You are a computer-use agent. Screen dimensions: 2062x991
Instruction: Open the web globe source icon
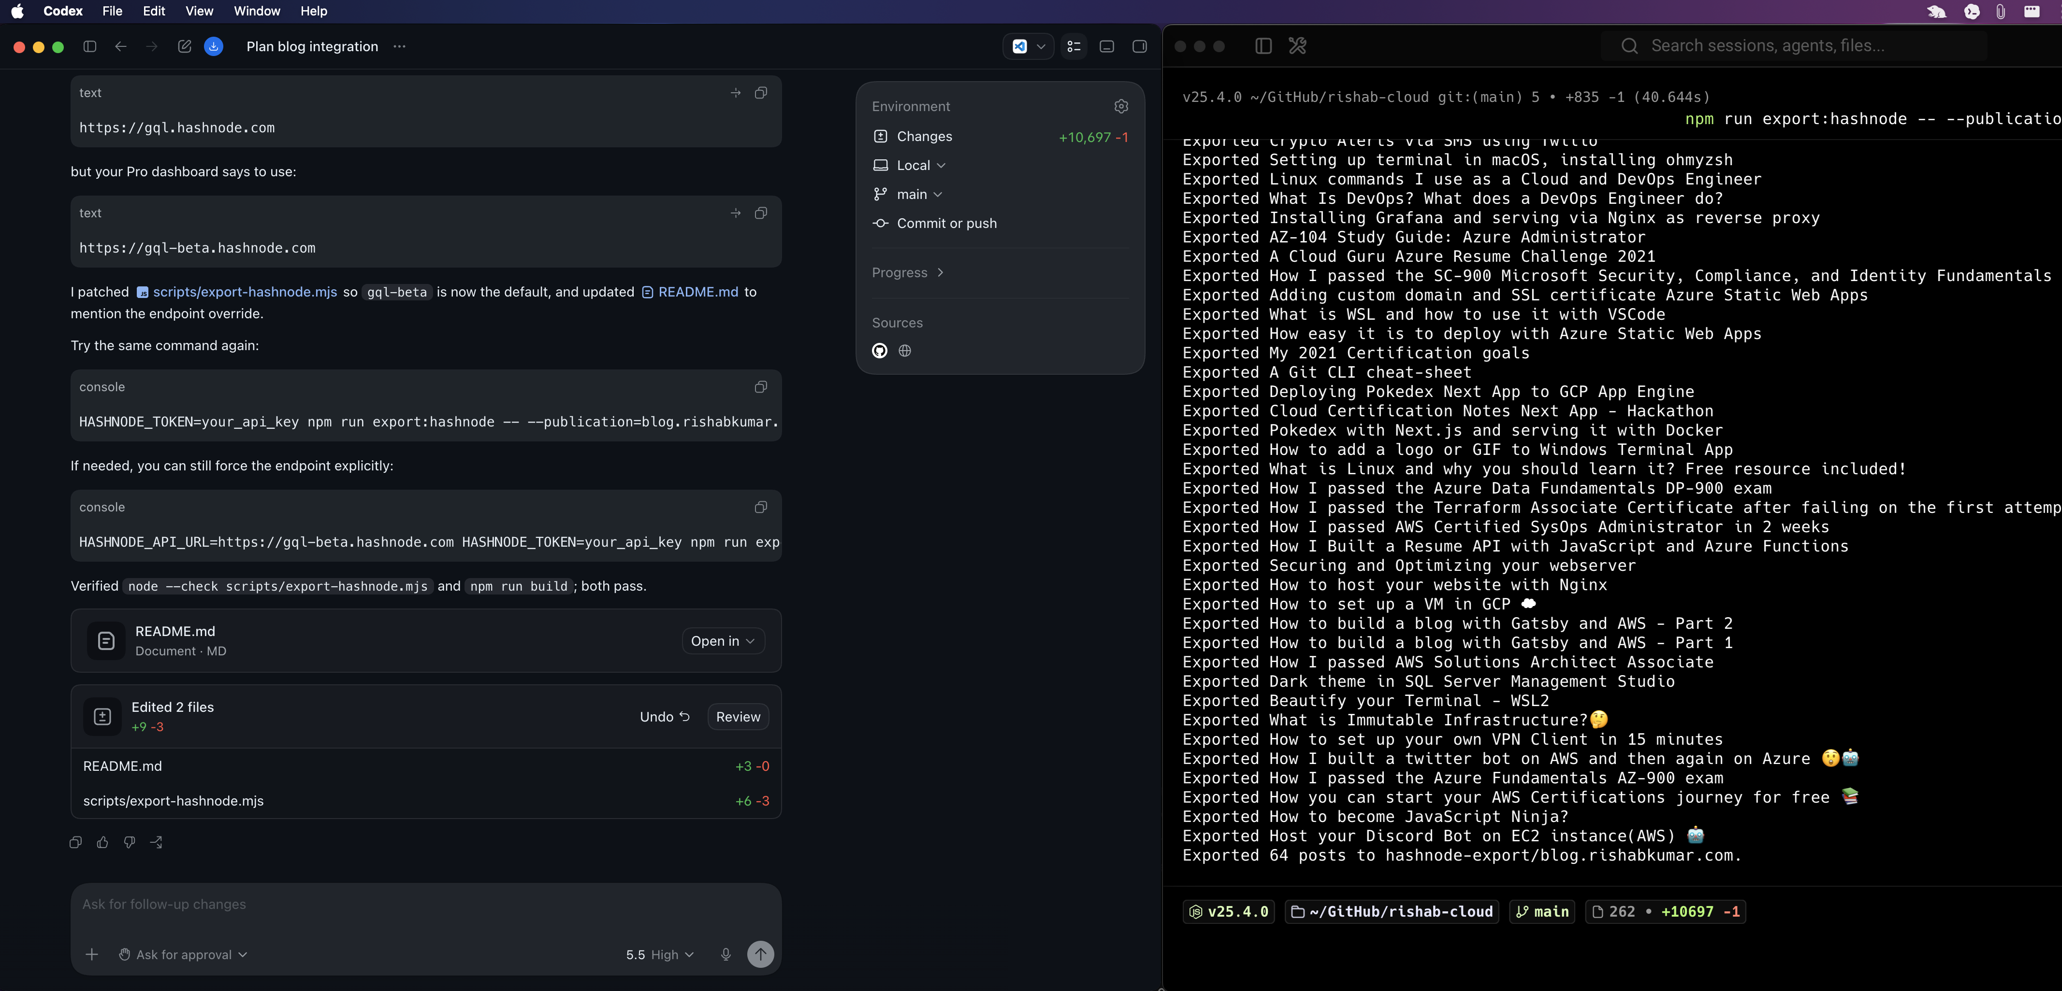pos(905,350)
